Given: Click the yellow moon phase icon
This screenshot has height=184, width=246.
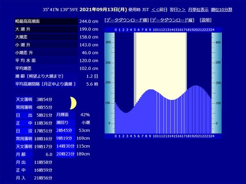Looking at the screenshot, I should tap(73, 103).
